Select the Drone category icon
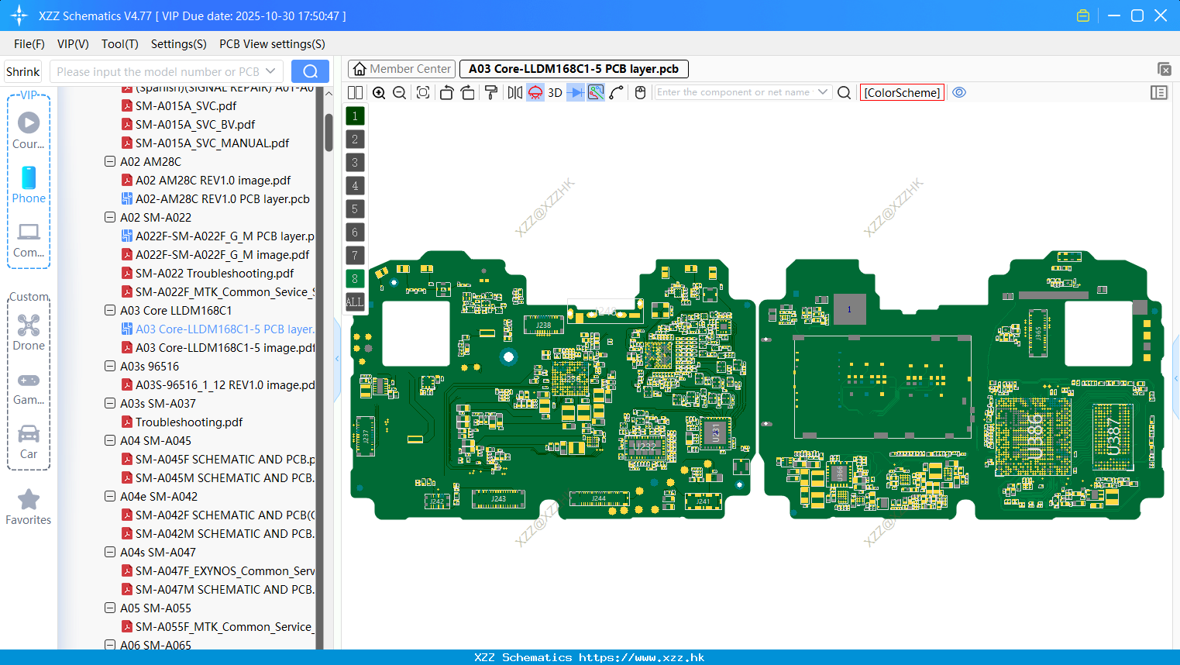 pos(29,332)
